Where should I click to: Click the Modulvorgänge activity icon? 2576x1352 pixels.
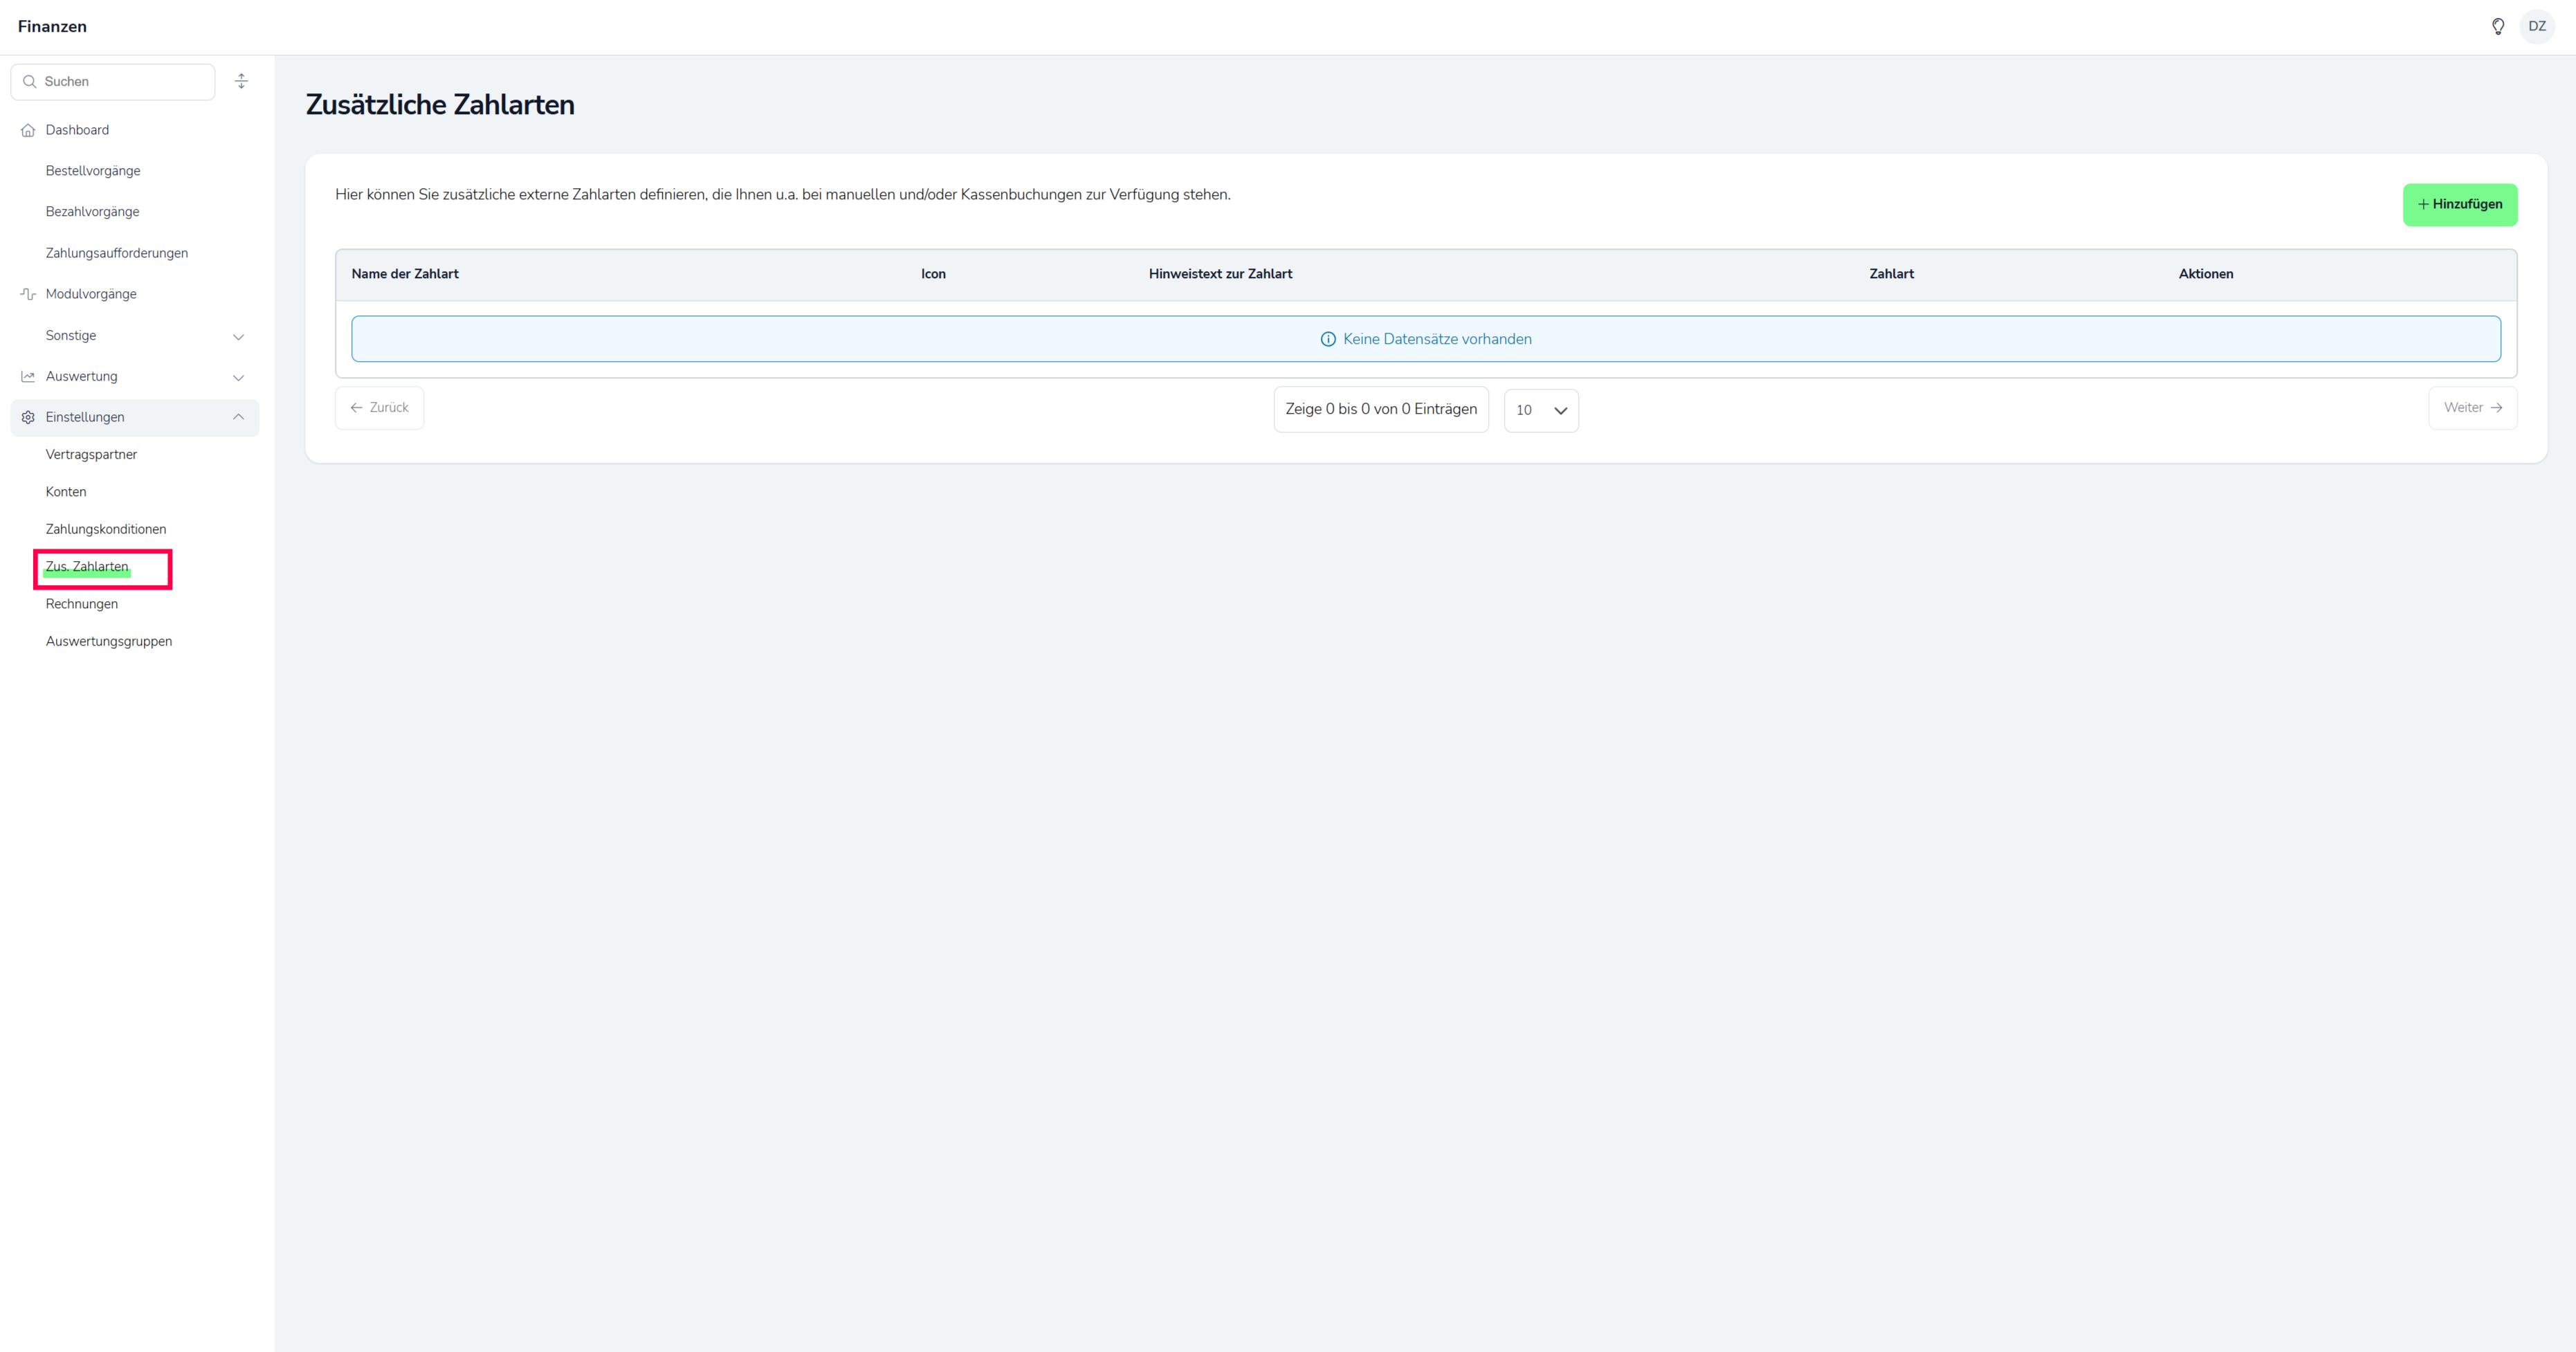(28, 294)
